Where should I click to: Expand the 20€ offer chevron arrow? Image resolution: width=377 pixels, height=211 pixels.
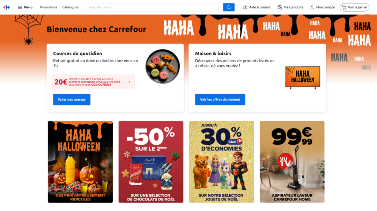[x=130, y=82]
